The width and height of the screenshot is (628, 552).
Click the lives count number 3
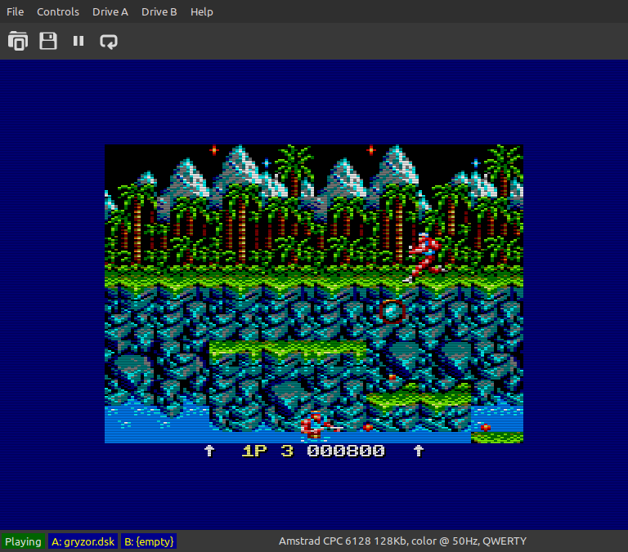(287, 451)
